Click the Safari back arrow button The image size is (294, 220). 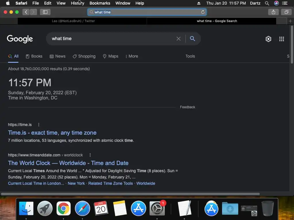pos(26,12)
